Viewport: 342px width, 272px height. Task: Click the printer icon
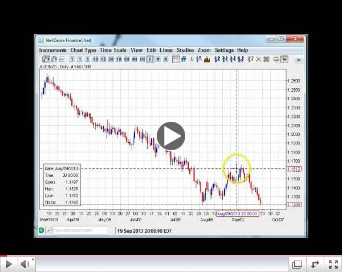tap(276, 59)
